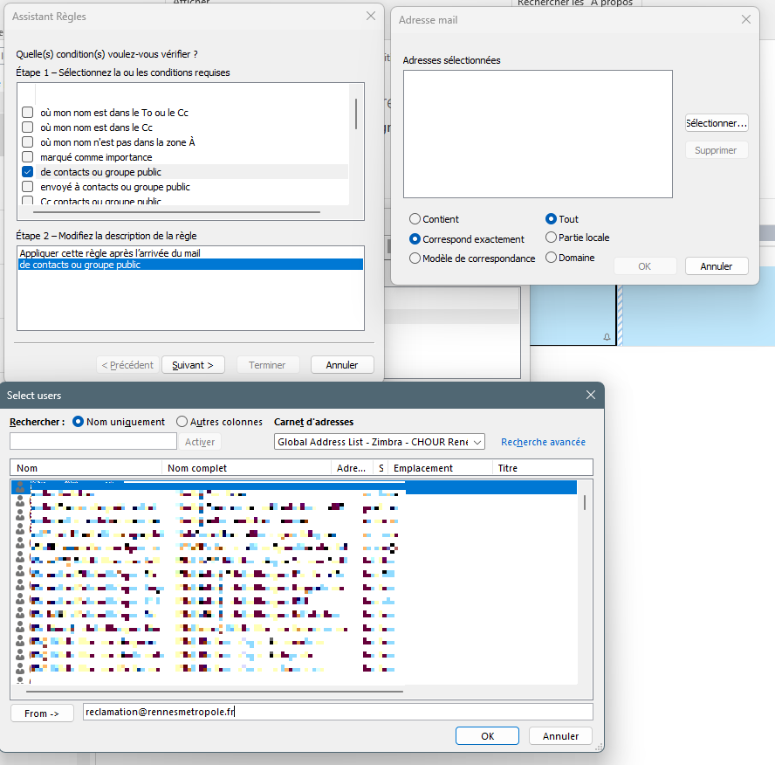Uncheck 'de contacts ou groupe public'
This screenshot has height=765, width=775.
(x=28, y=172)
